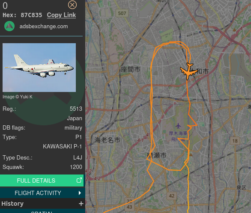Click the FLIGHT ACTIVITY arrow icon
The height and width of the screenshot is (213, 251).
click(80, 193)
